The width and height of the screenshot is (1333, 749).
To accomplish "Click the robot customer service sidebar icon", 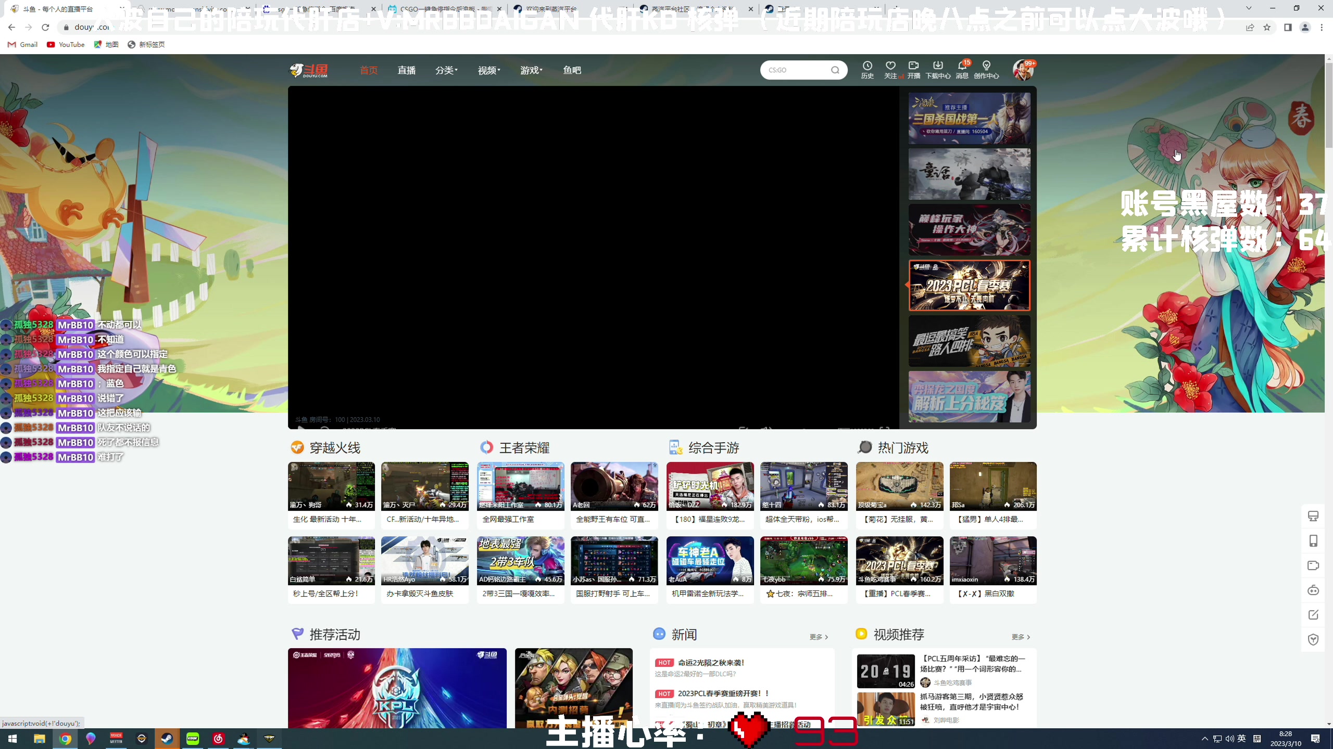I will (1313, 590).
